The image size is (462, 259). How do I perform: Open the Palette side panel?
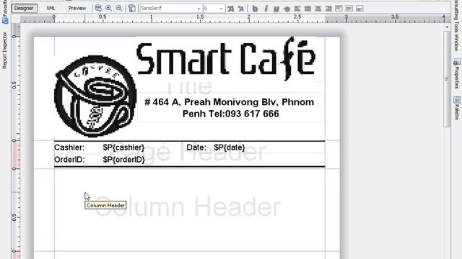457,112
